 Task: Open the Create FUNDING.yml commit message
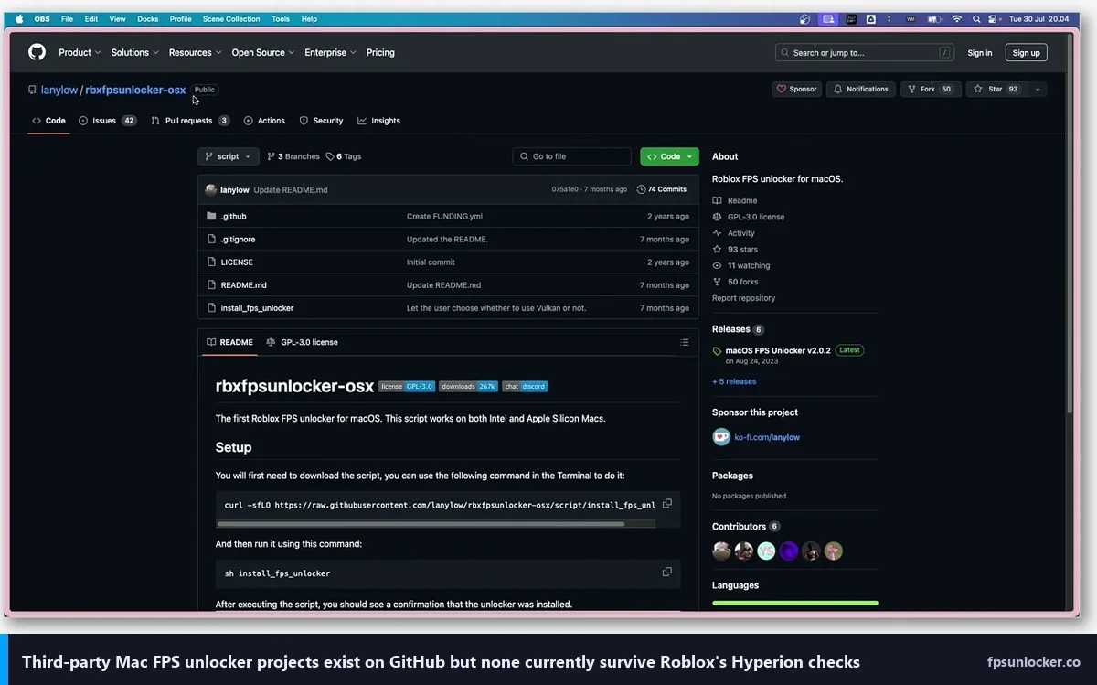pyautogui.click(x=444, y=217)
